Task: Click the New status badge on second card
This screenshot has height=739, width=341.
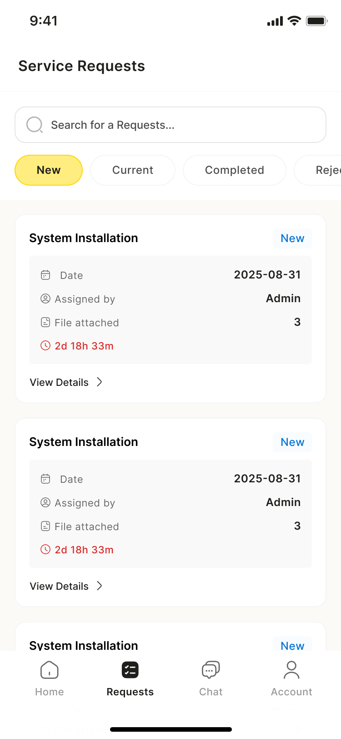Action: pos(292,442)
